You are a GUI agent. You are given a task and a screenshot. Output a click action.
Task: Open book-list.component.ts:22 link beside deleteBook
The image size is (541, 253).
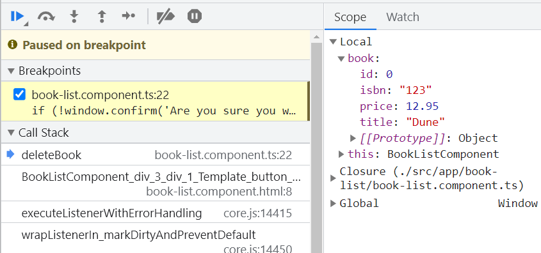tap(223, 155)
